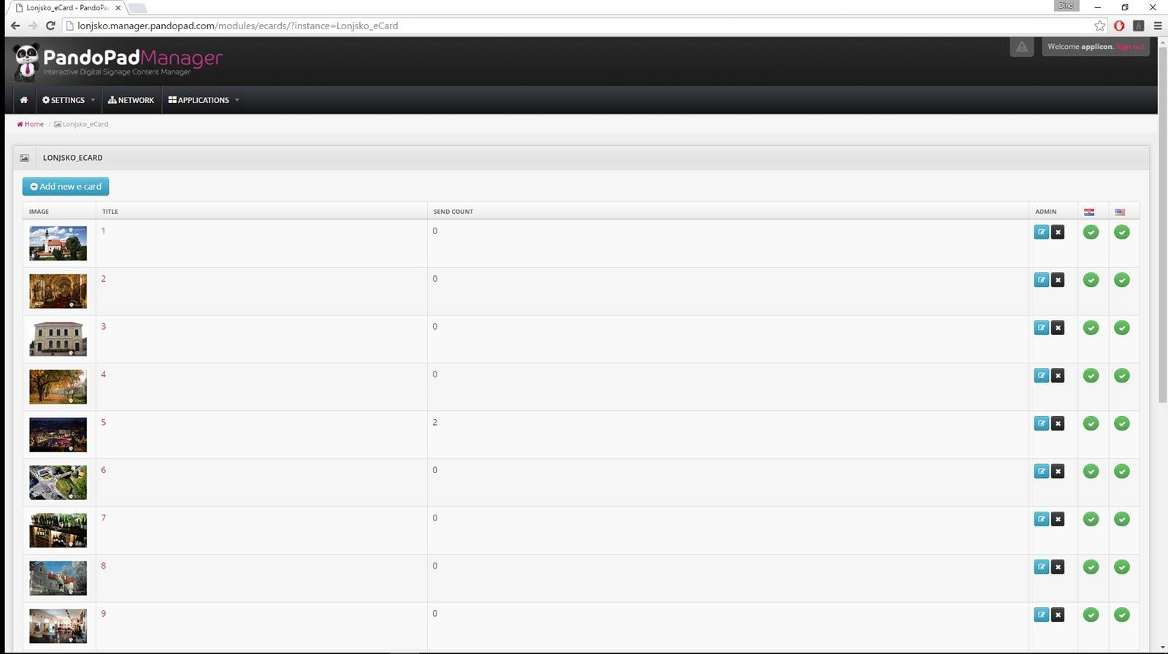The width and height of the screenshot is (1168, 654).
Task: Toggle English language status for e-card 5
Action: [x=1122, y=423]
